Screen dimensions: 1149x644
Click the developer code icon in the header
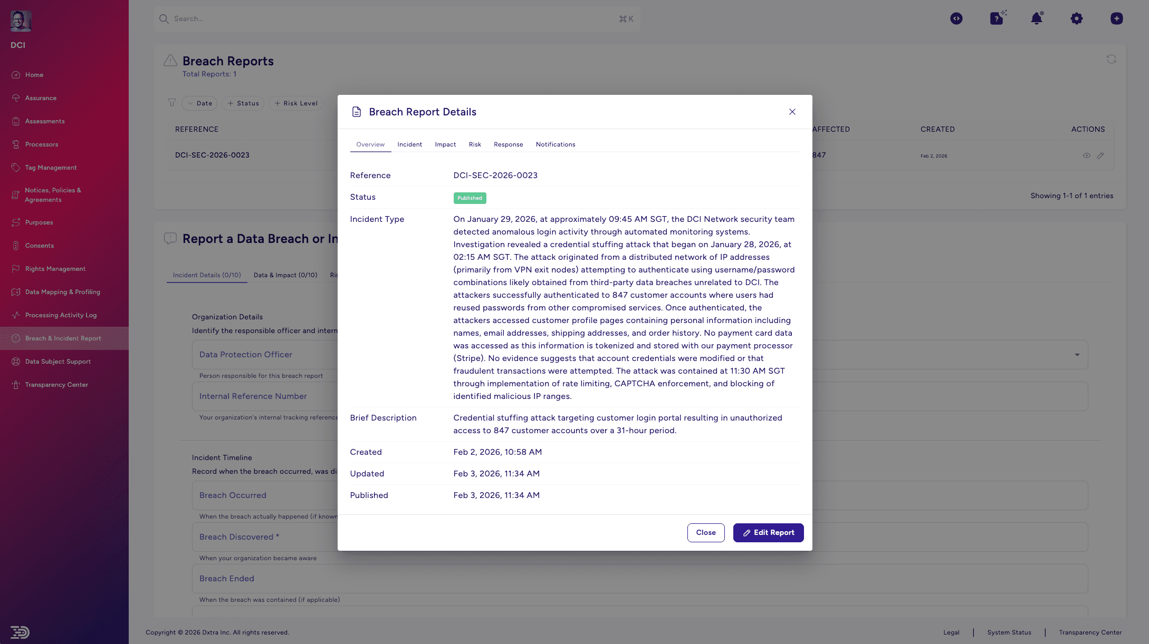(x=956, y=18)
